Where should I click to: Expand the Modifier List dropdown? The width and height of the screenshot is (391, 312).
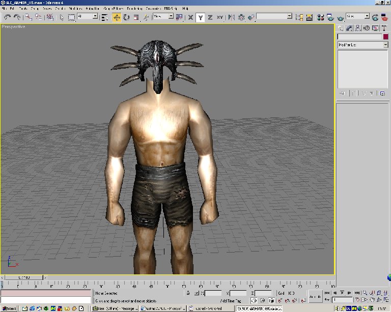coord(363,45)
